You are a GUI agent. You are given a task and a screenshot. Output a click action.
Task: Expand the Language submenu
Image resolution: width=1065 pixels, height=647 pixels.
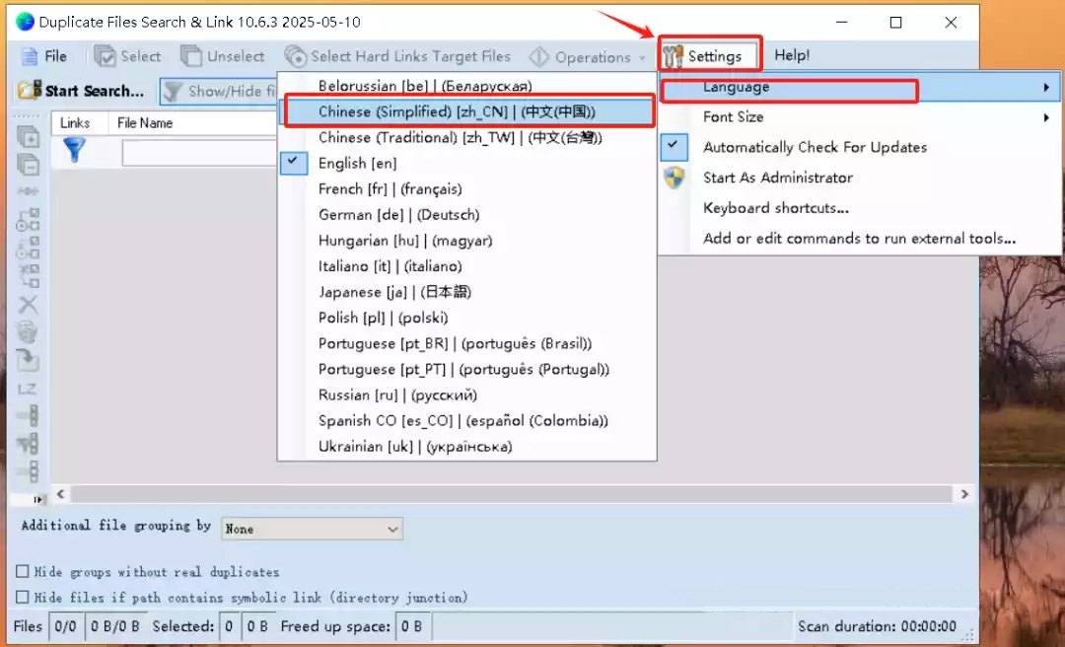[859, 87]
